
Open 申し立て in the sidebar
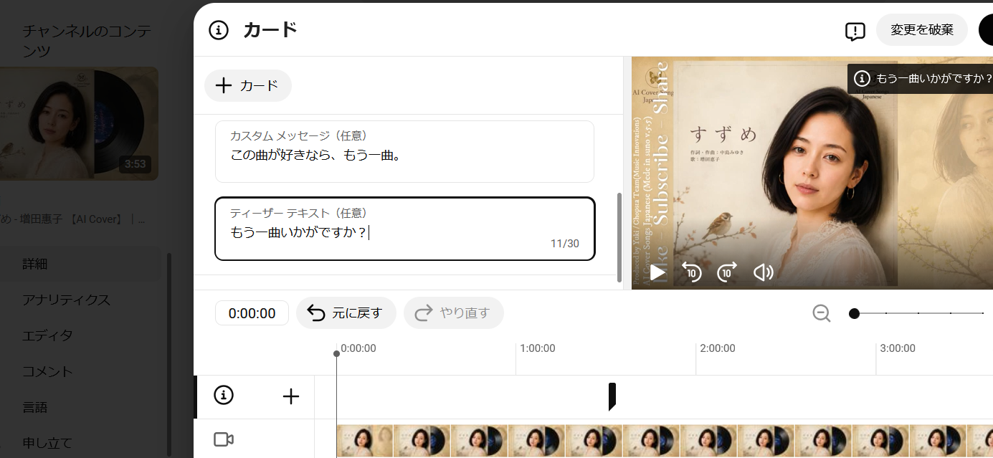(47, 443)
